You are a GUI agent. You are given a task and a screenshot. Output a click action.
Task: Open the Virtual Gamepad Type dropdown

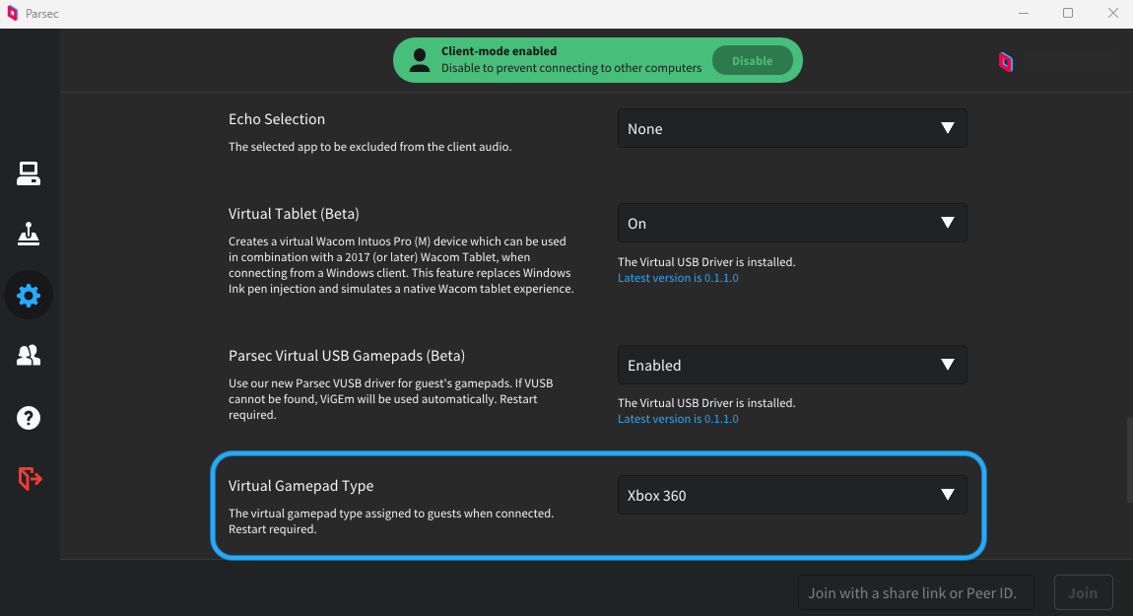pos(792,495)
